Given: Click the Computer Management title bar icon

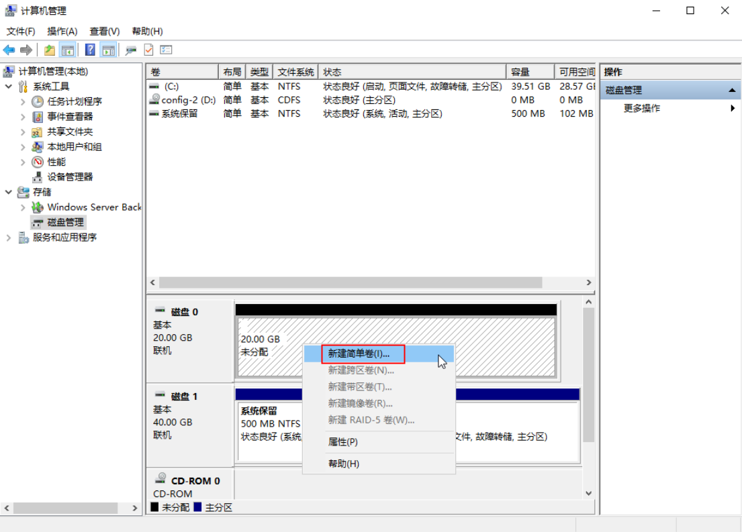Looking at the screenshot, I should [11, 11].
